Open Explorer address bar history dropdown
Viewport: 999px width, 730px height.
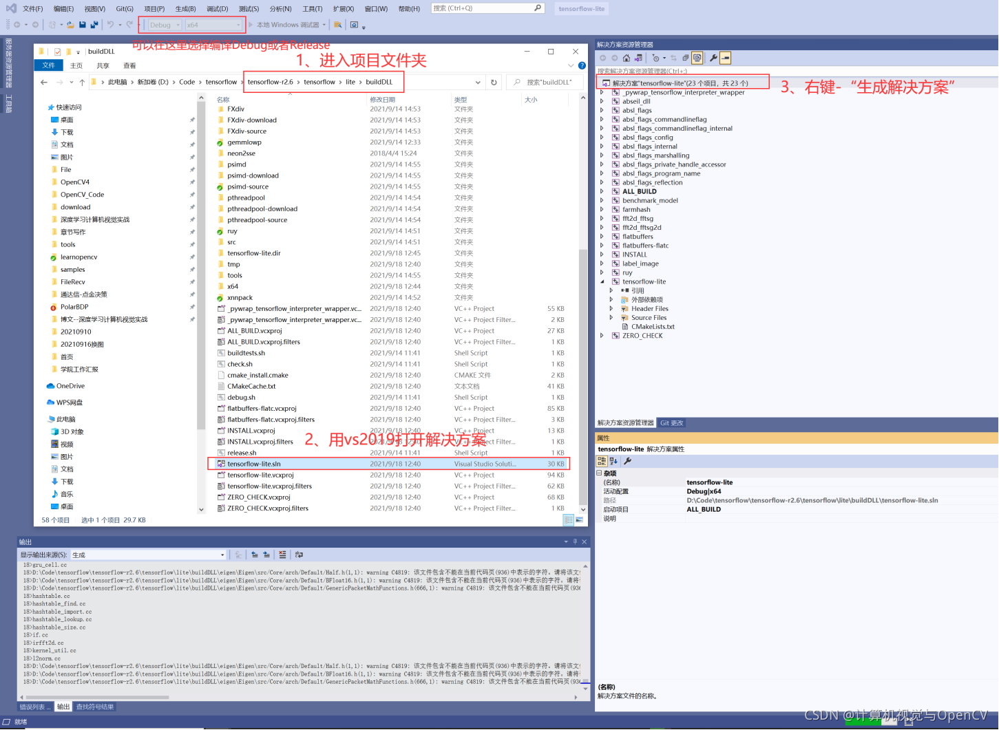click(478, 83)
